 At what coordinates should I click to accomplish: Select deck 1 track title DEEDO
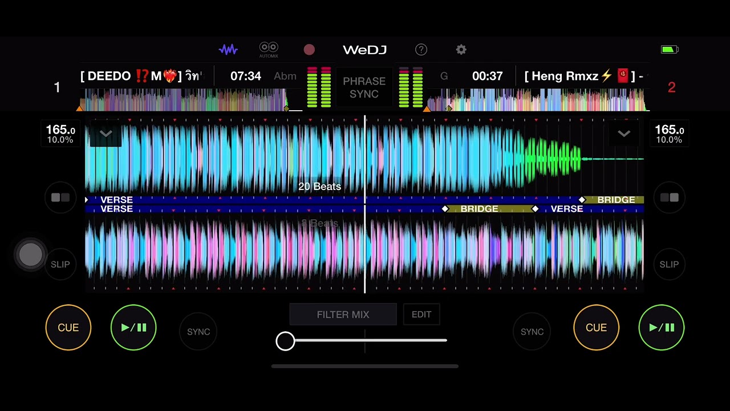(x=141, y=76)
